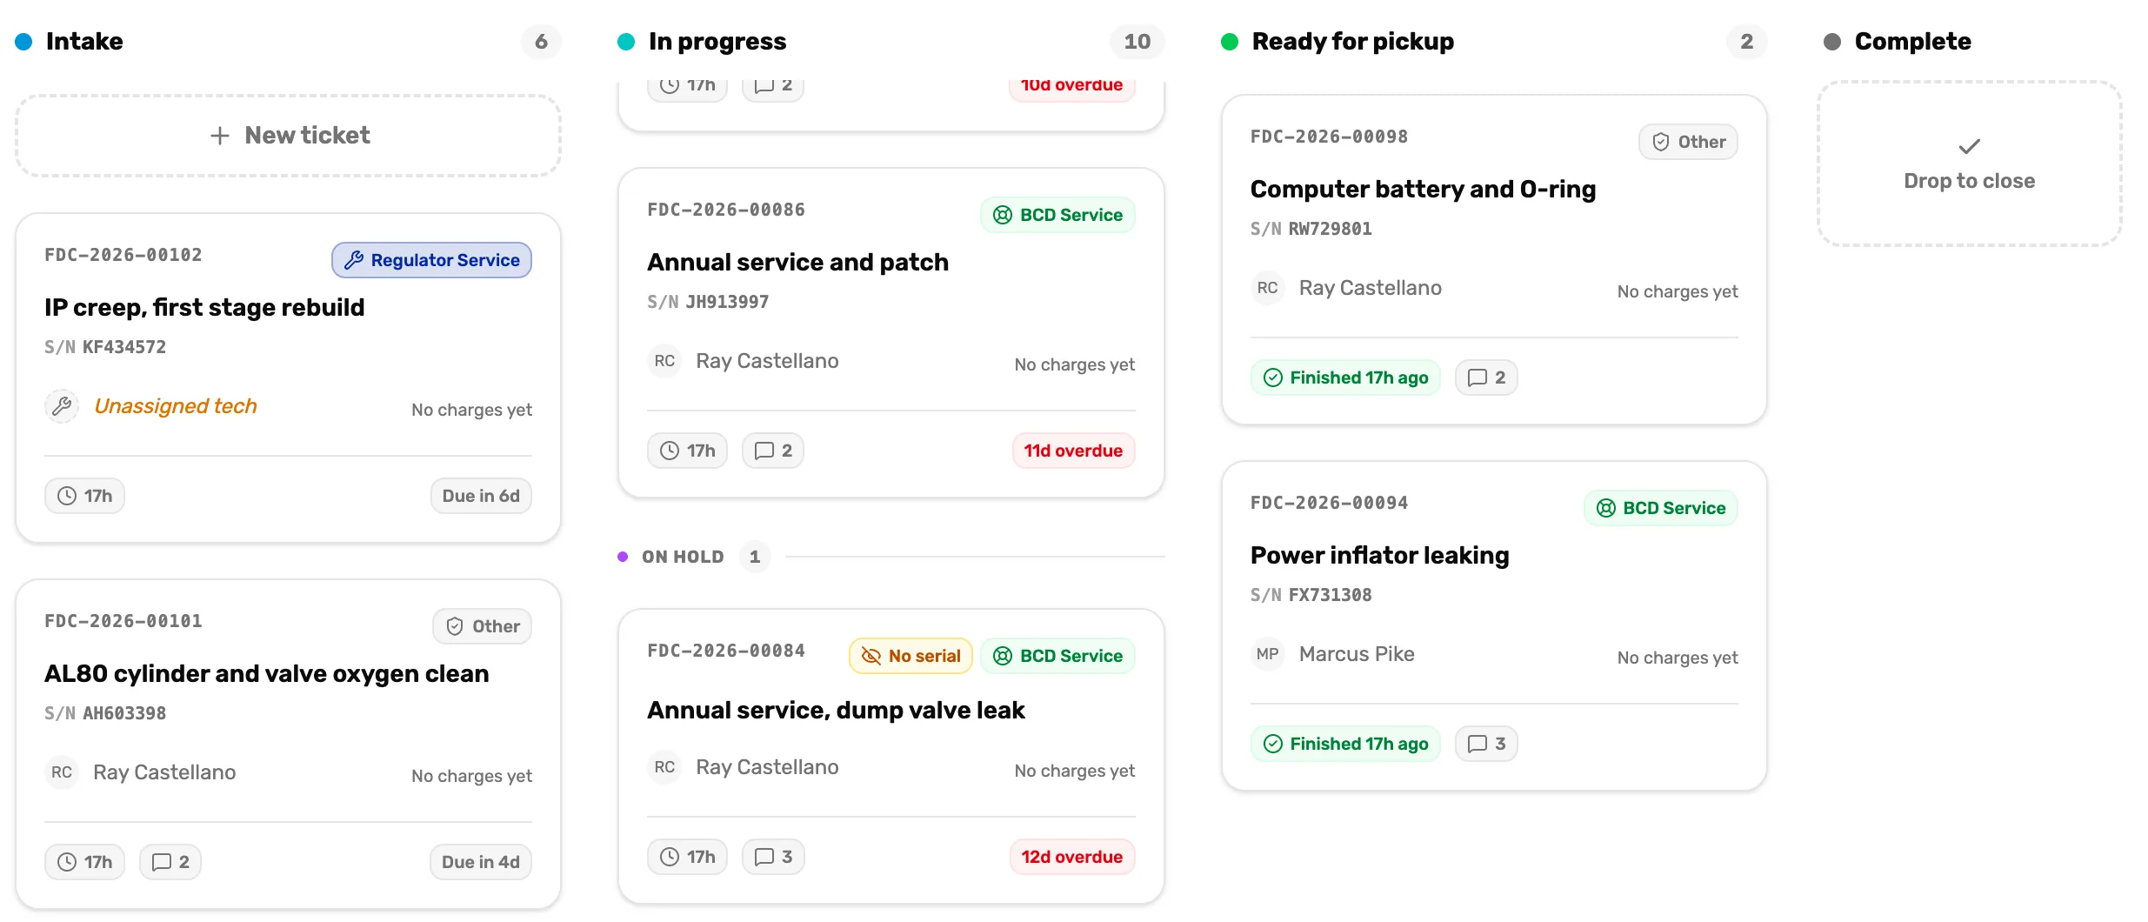
Task: Click the MP avatar for Marcus Pike
Action: click(x=1267, y=654)
